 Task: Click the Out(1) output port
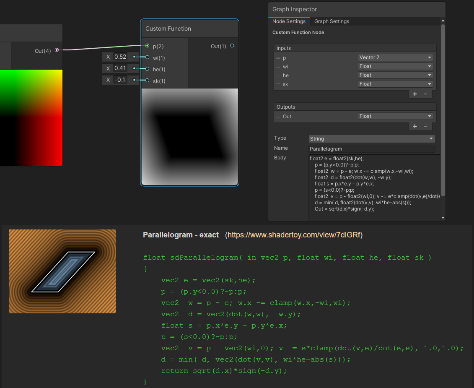pos(232,46)
